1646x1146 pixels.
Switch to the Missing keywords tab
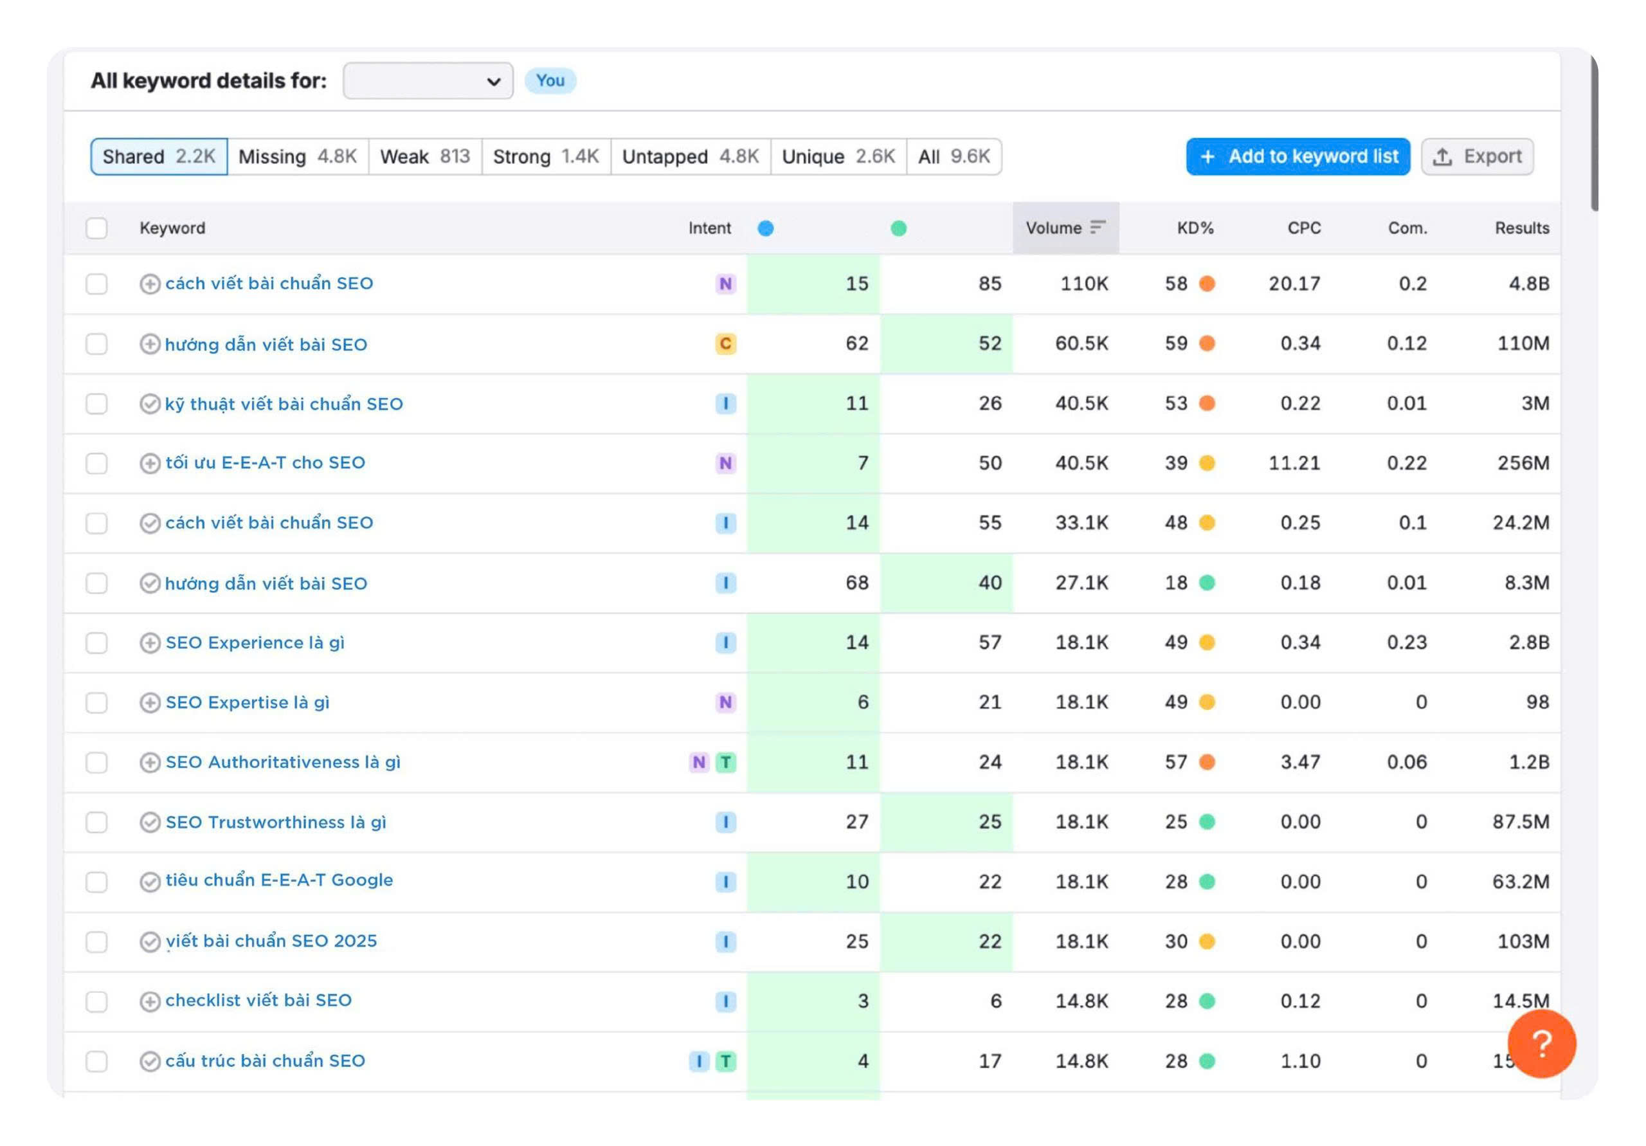[297, 156]
